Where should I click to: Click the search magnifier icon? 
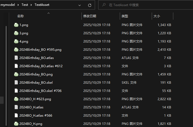104,5
